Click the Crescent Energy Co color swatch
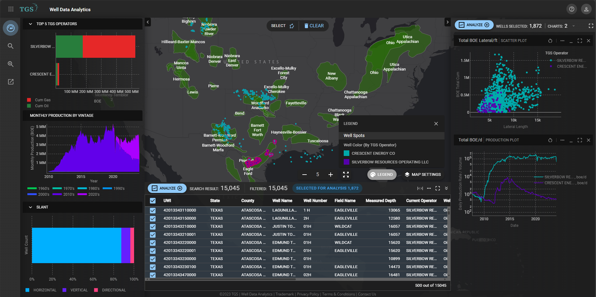The image size is (596, 297). pyautogui.click(x=347, y=153)
